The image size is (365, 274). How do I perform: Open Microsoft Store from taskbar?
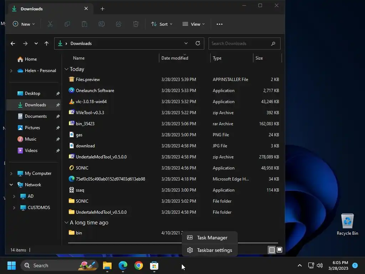[x=154, y=265]
